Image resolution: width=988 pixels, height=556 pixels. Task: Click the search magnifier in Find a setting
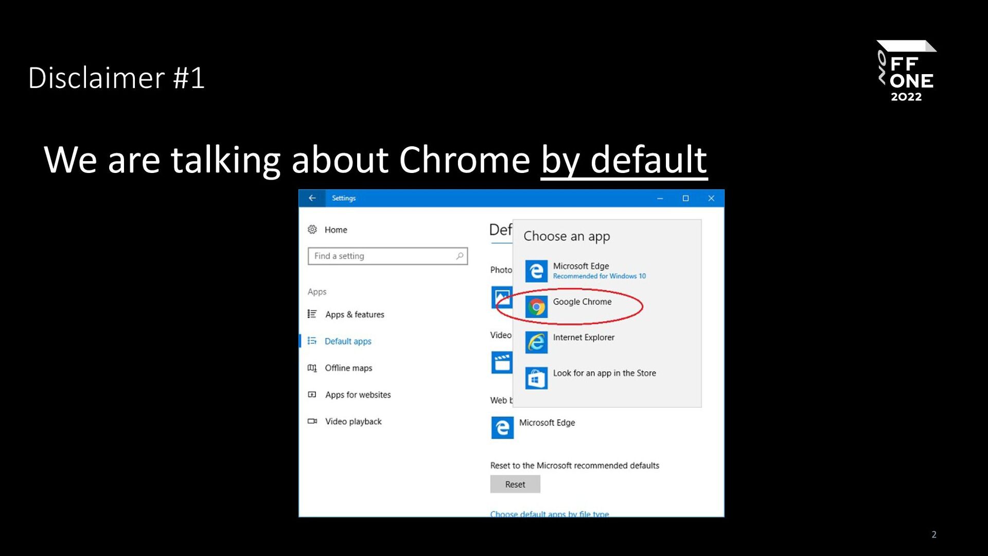460,256
